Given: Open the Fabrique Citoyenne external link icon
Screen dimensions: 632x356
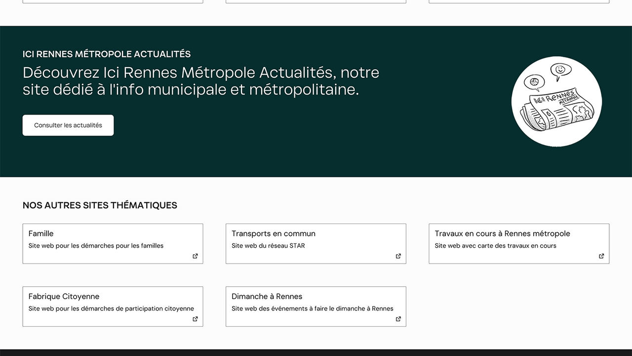Looking at the screenshot, I should [195, 319].
